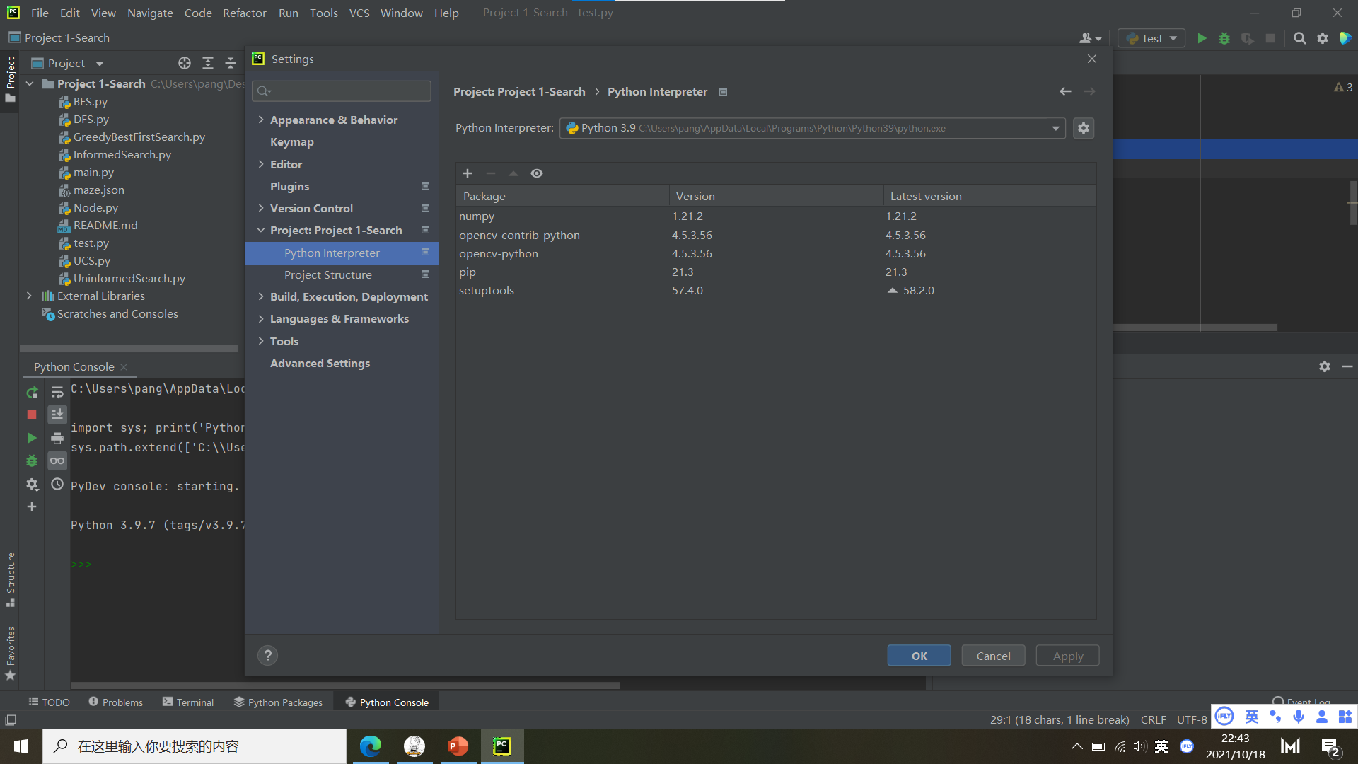
Task: Open Search Everywhere magnifier icon
Action: 1299,38
